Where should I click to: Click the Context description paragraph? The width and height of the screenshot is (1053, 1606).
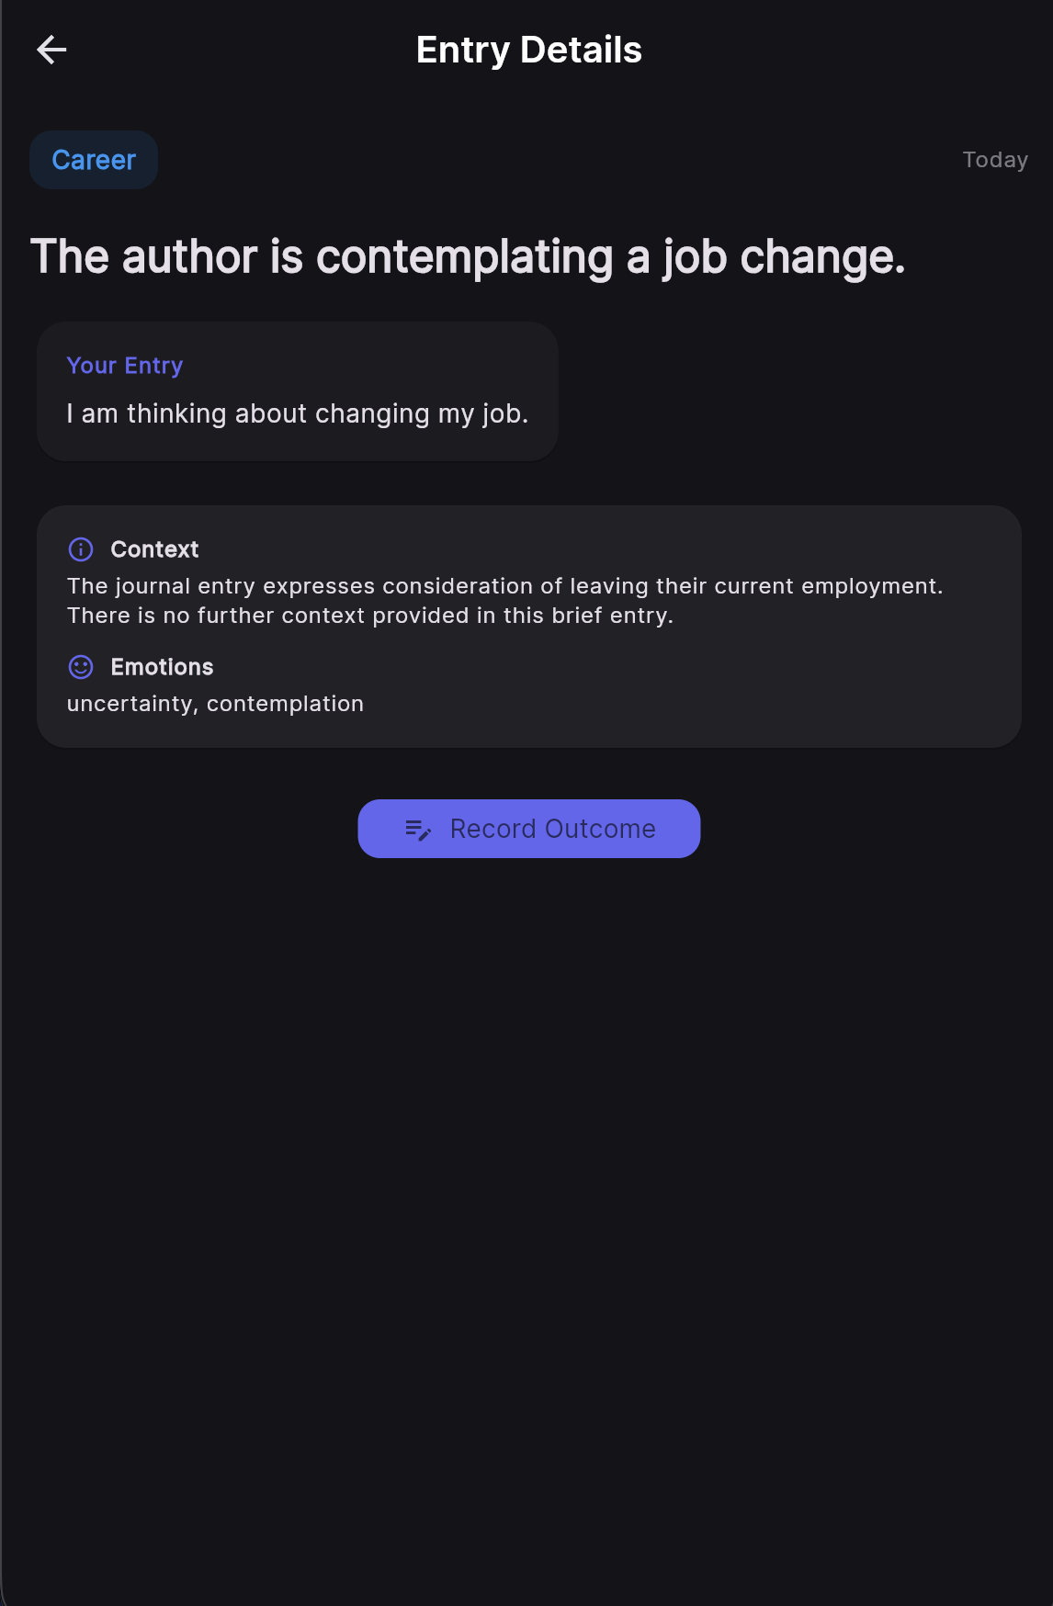click(505, 601)
